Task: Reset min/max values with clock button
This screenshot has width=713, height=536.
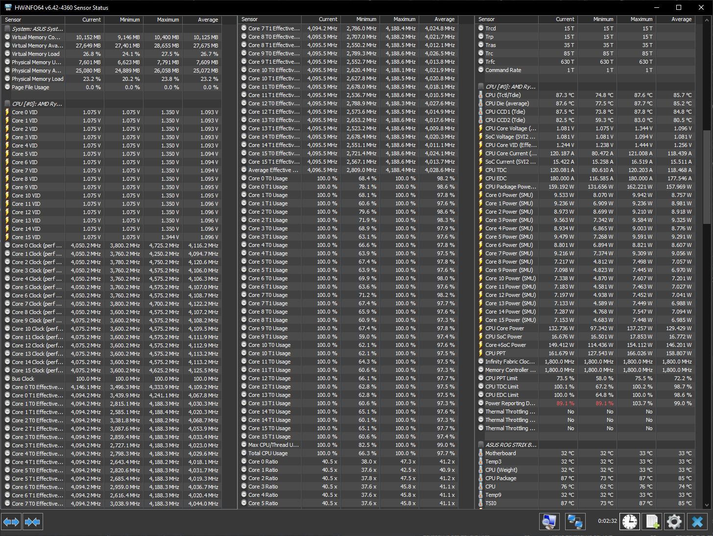Action: pos(630,522)
